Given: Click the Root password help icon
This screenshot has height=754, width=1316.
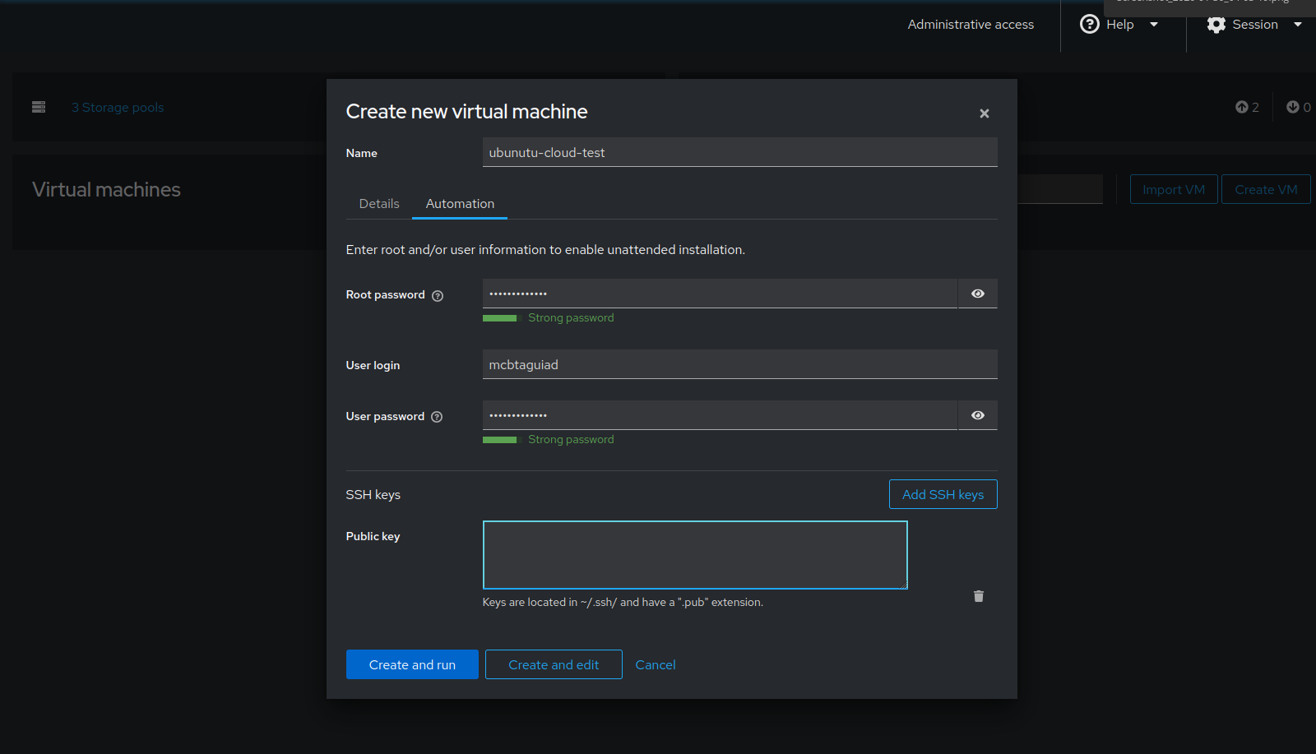Looking at the screenshot, I should (438, 296).
